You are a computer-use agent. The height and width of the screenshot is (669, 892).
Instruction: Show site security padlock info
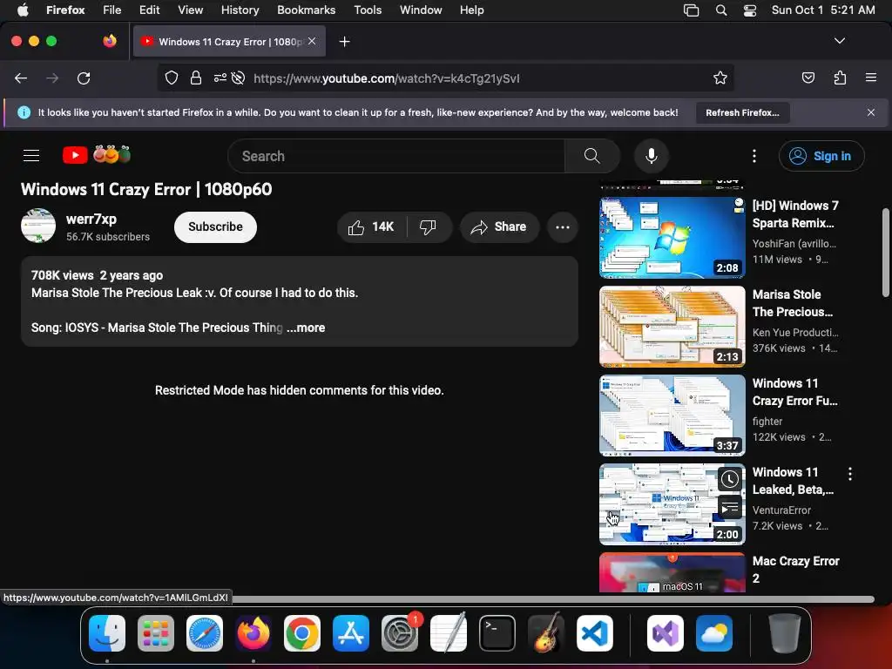pos(196,78)
